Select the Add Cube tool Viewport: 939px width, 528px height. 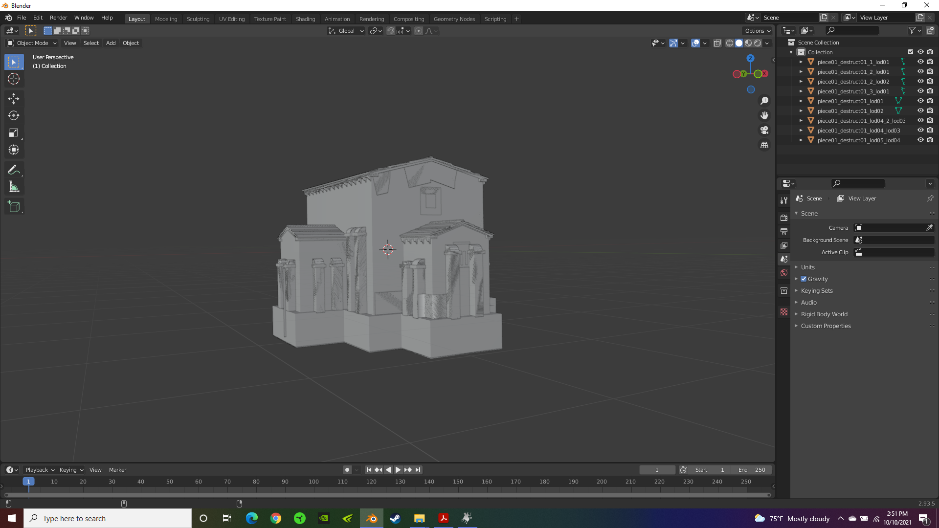[x=14, y=207]
